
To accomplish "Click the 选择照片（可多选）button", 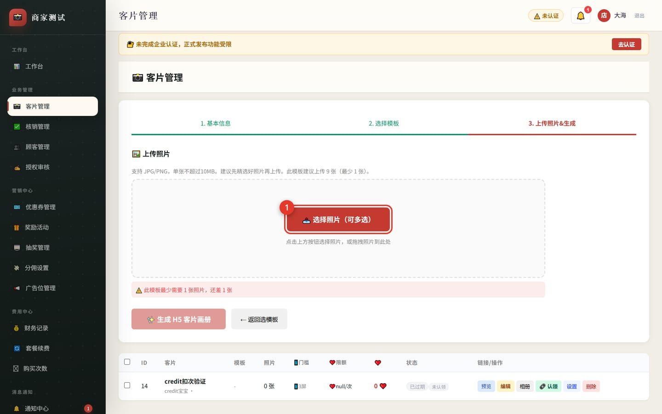I will tap(338, 219).
